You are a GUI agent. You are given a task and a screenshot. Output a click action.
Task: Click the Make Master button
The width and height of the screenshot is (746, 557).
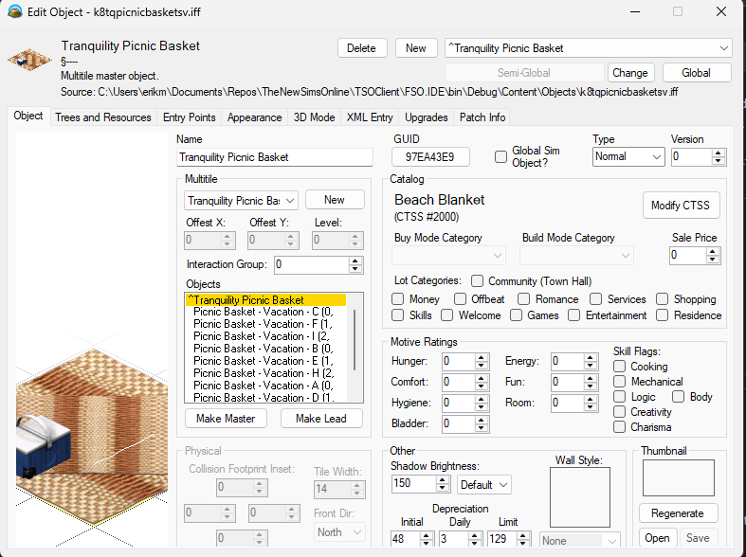click(x=226, y=419)
